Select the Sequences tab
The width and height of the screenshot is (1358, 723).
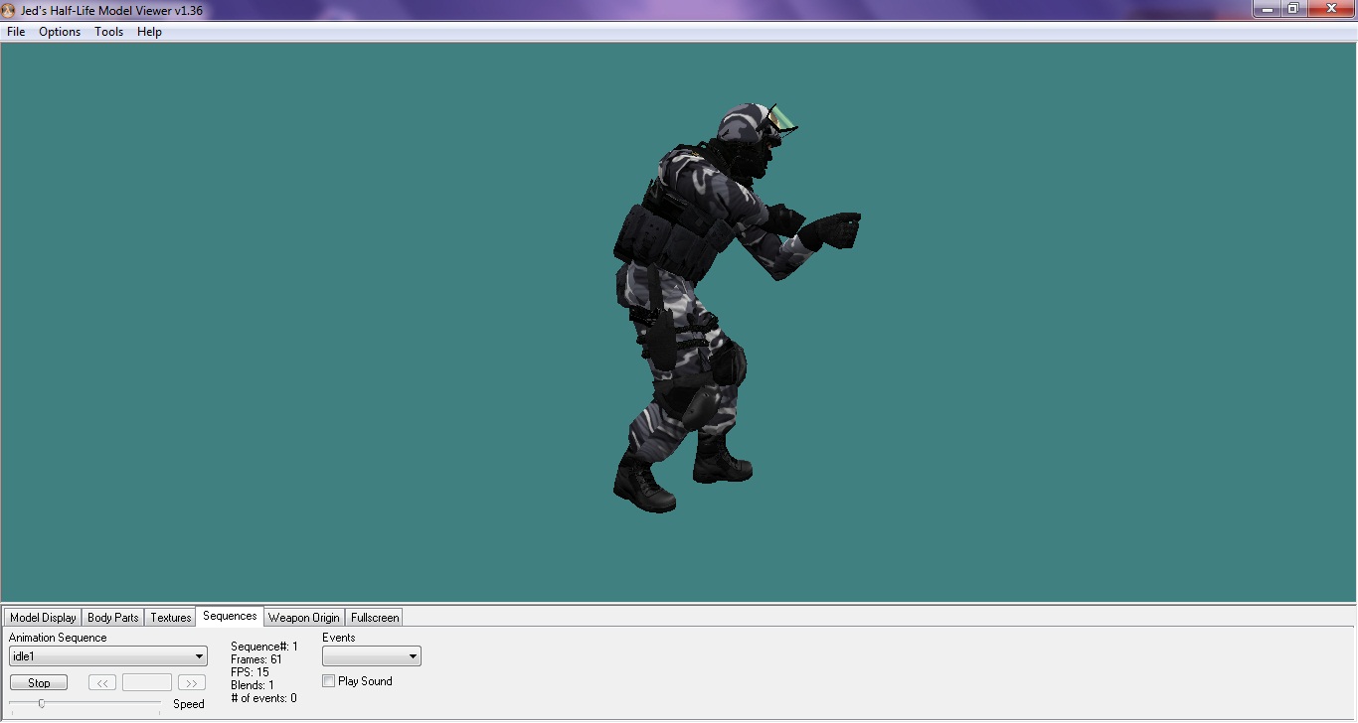click(x=230, y=616)
